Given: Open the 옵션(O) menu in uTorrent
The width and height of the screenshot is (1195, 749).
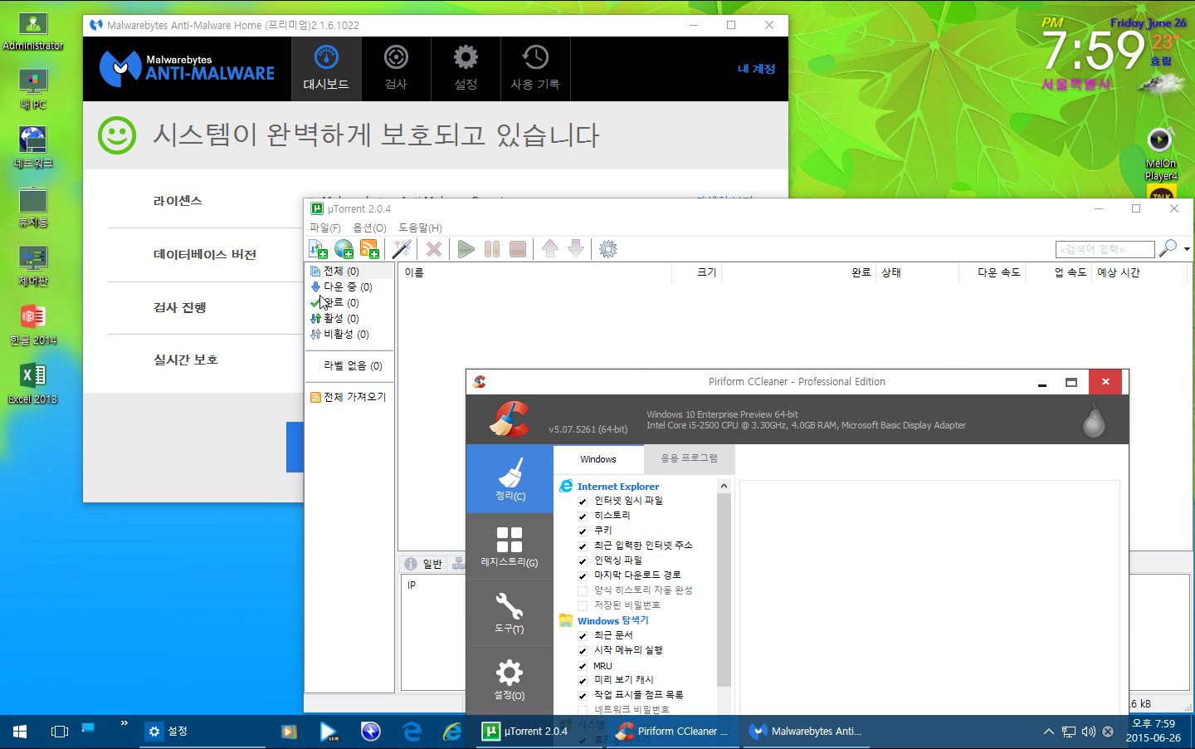Looking at the screenshot, I should pos(369,228).
